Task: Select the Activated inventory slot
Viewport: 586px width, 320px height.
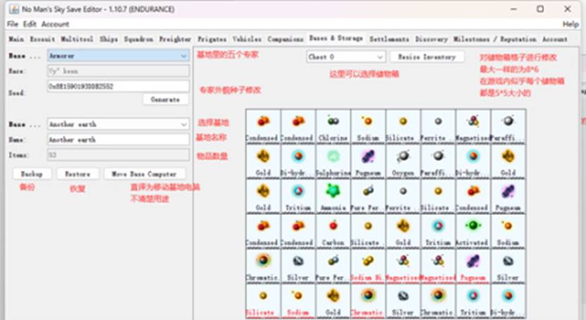Action: (473, 230)
